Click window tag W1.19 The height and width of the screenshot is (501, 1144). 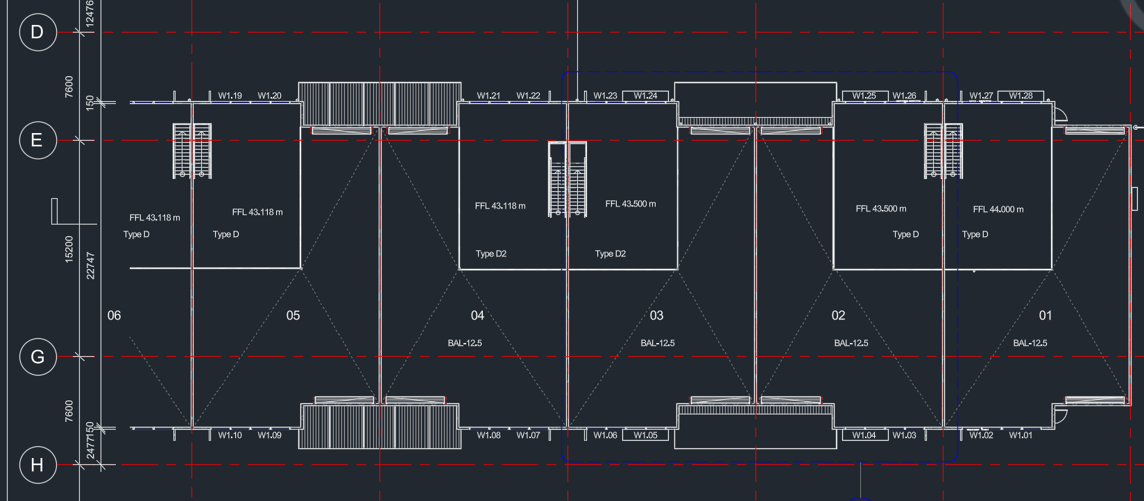coord(230,96)
